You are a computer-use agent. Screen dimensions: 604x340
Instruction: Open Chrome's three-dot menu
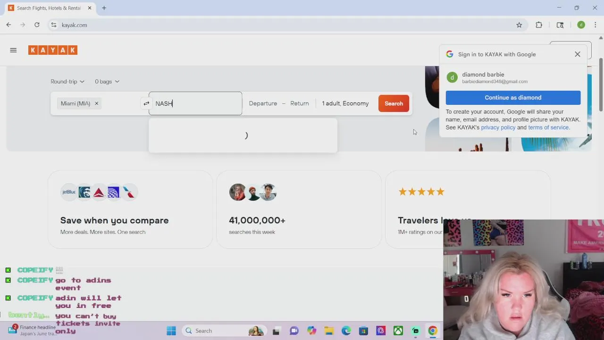tap(596, 25)
